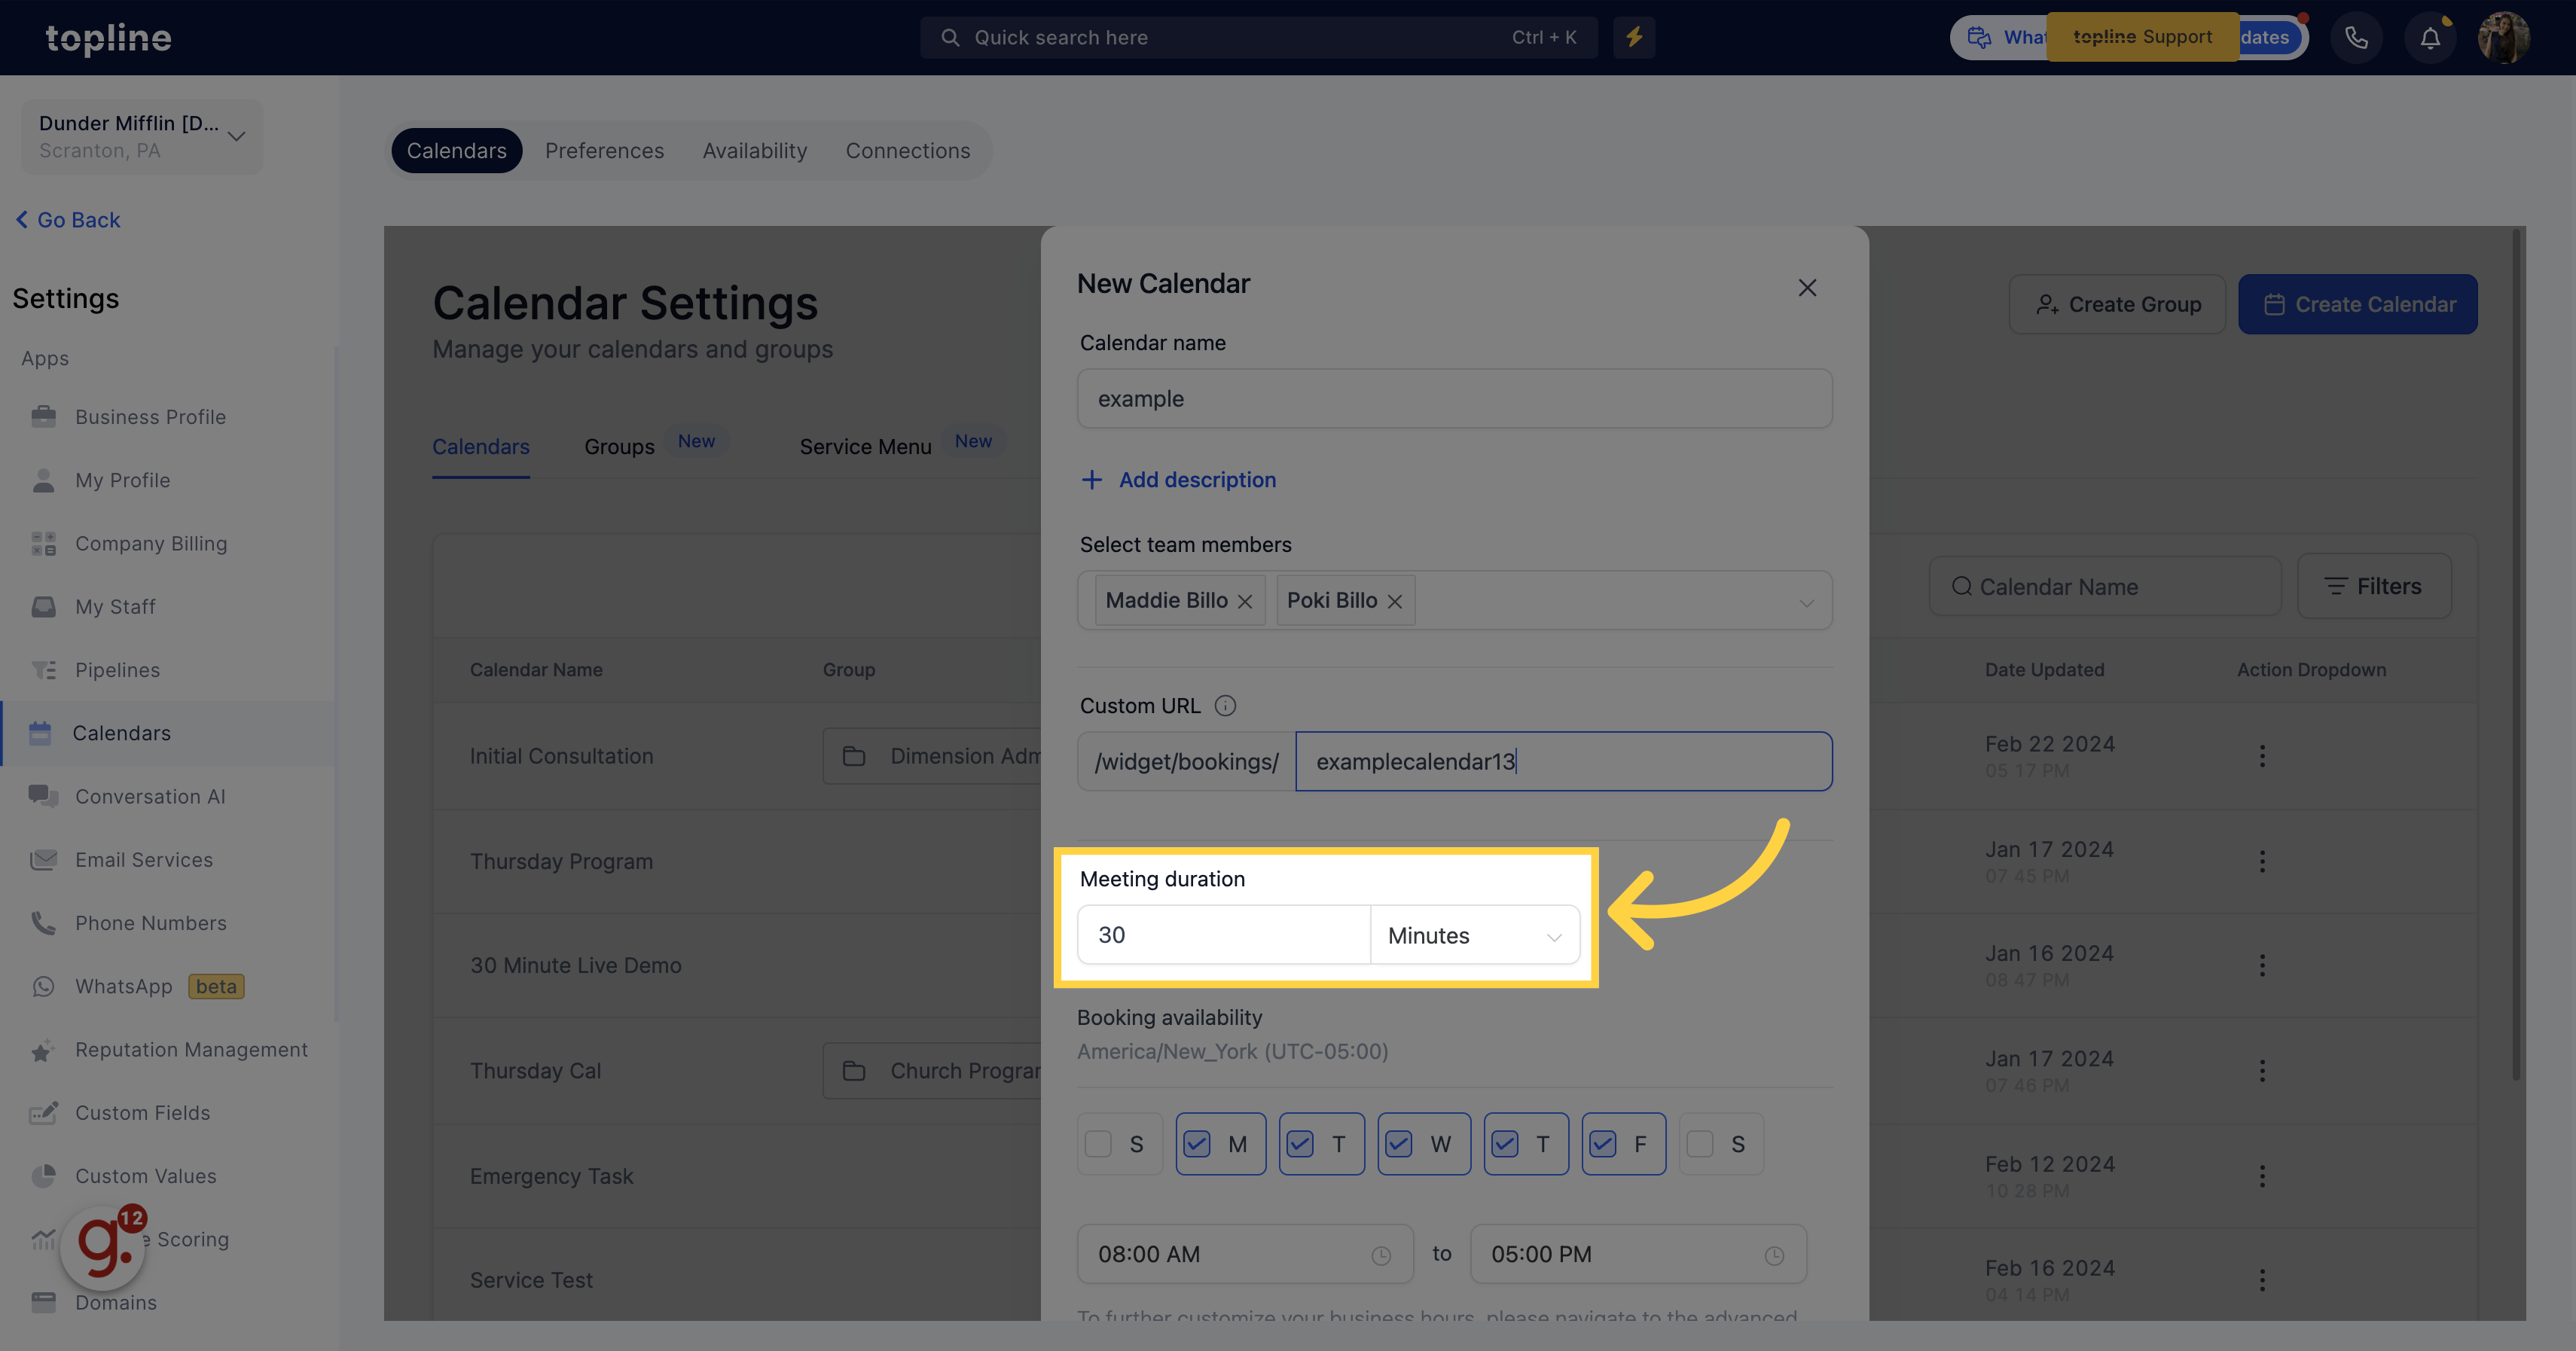The height and width of the screenshot is (1351, 2576).
Task: Click the Calendar Name search field
Action: coord(2105,586)
